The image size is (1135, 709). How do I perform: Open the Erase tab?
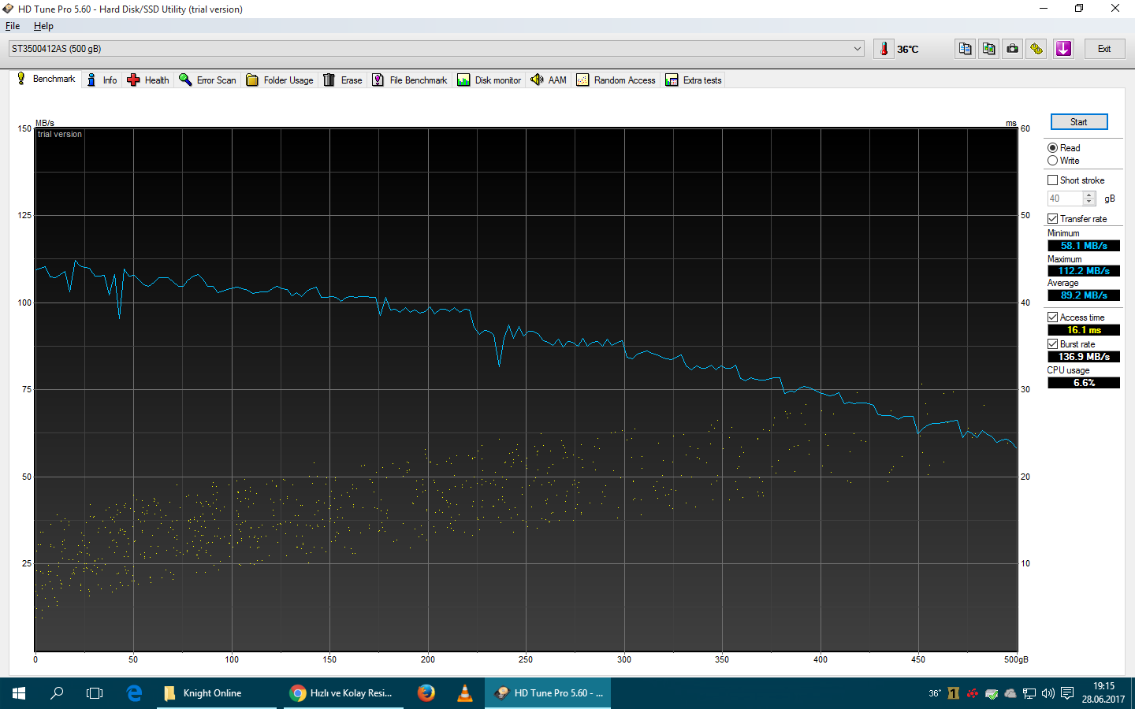point(344,80)
